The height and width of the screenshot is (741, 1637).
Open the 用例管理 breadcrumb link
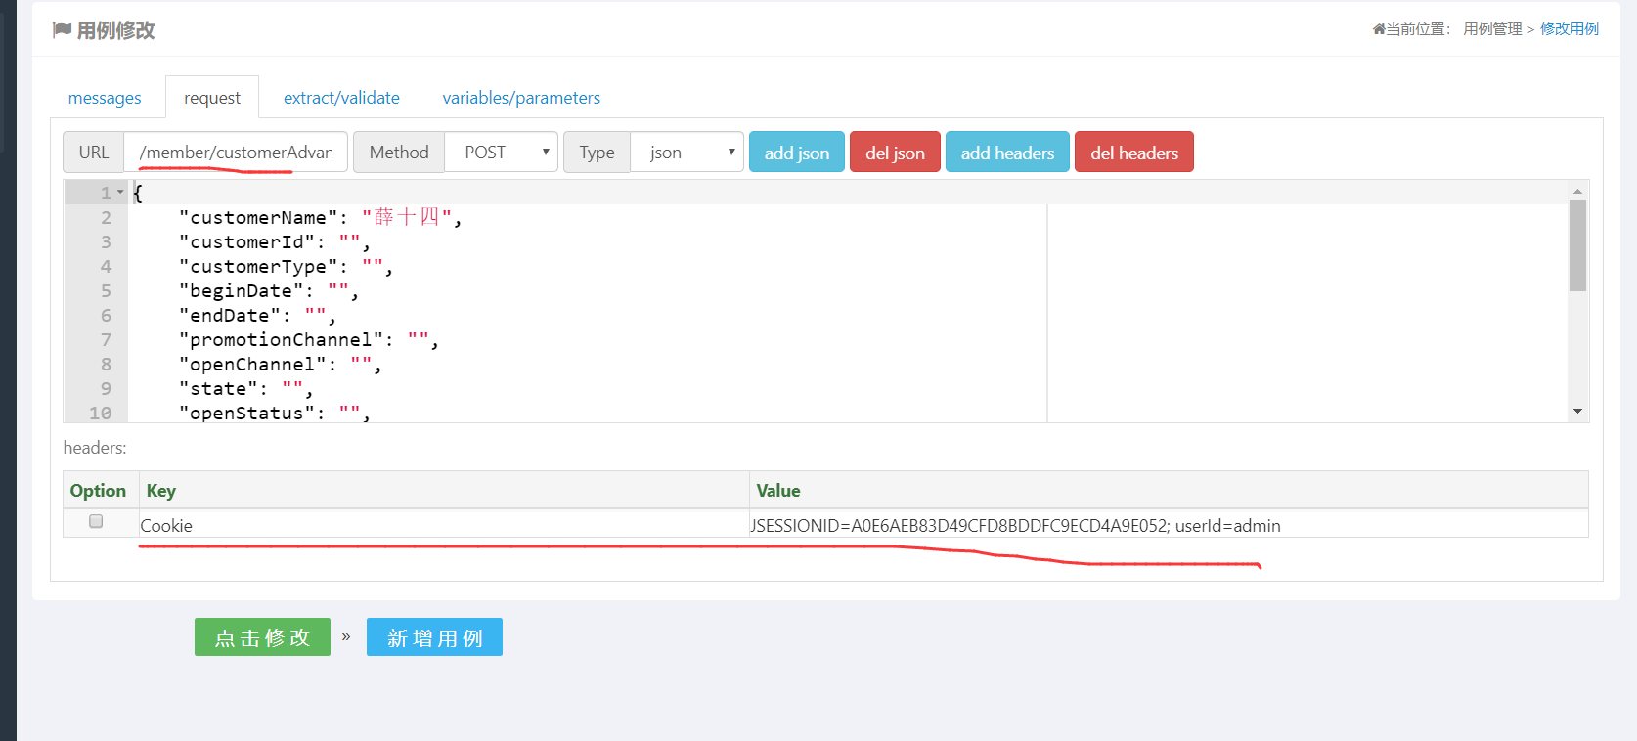tap(1492, 29)
